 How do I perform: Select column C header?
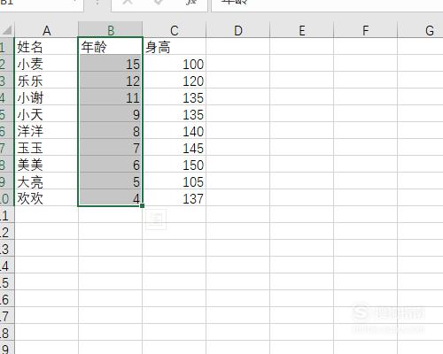(175, 30)
